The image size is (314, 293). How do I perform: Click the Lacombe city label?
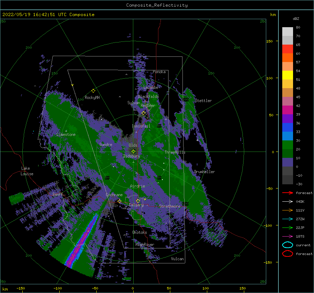click(x=151, y=87)
